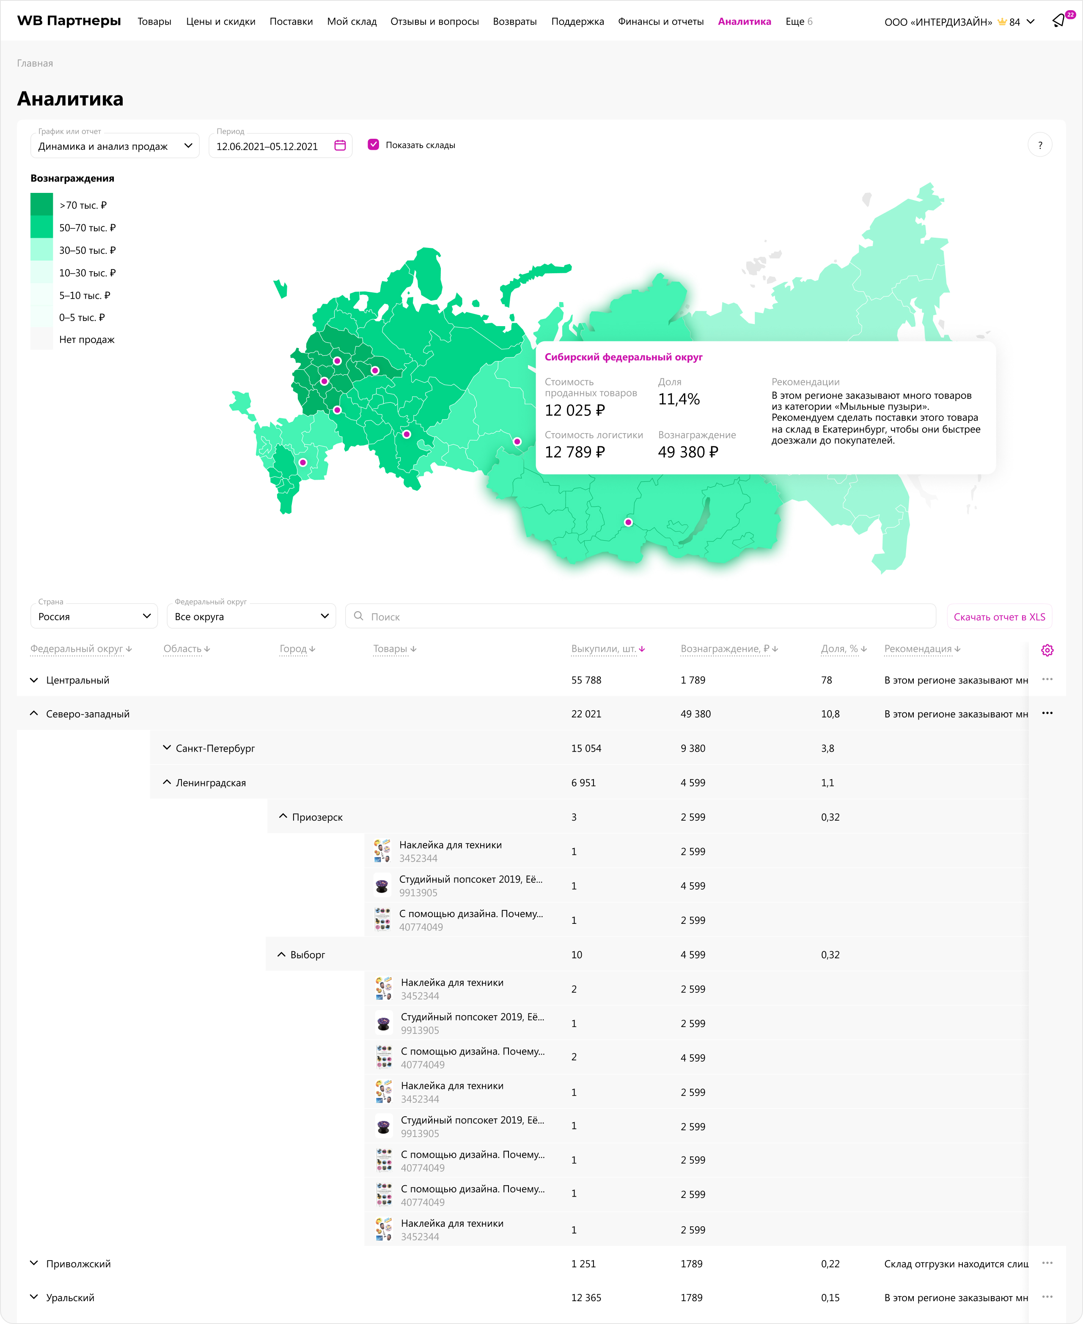1083x1324 pixels.
Task: Open График или отчет dropdown
Action: (x=115, y=146)
